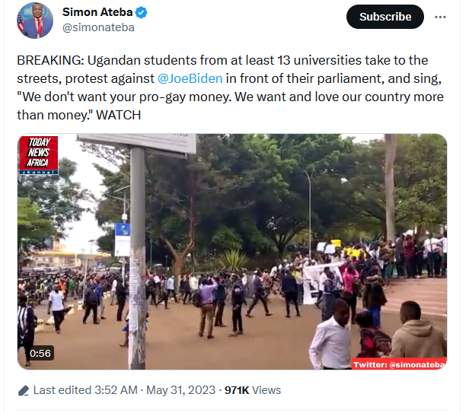Play the protest video thumbnail

[232, 252]
